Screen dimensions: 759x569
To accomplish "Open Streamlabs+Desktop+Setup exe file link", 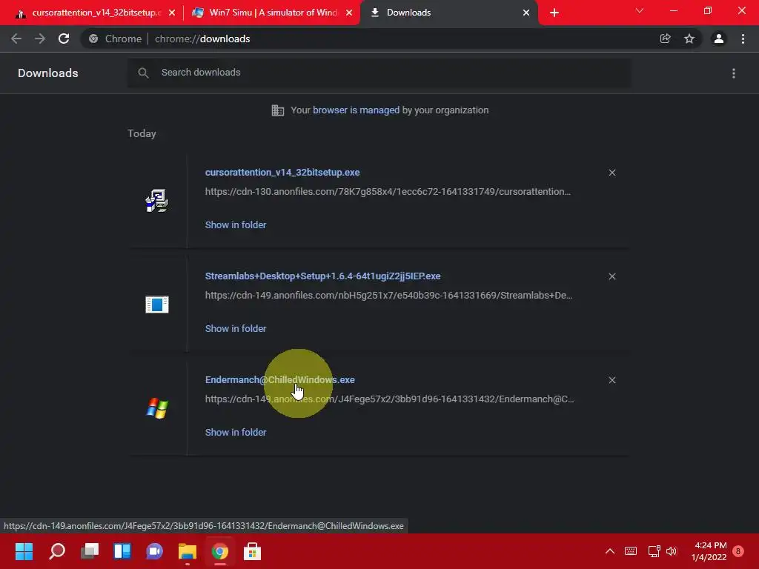I will tap(323, 276).
